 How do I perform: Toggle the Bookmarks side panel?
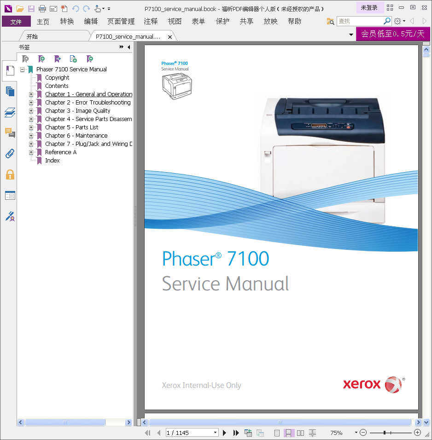[10, 71]
